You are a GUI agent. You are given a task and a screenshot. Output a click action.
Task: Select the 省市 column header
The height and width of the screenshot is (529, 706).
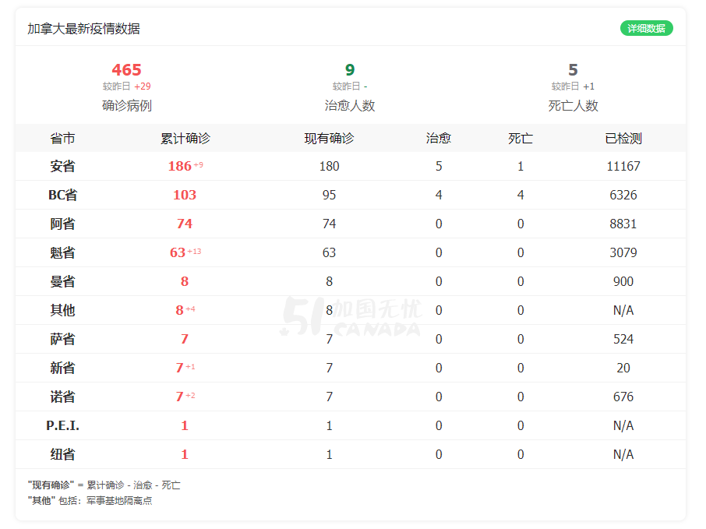pyautogui.click(x=62, y=138)
